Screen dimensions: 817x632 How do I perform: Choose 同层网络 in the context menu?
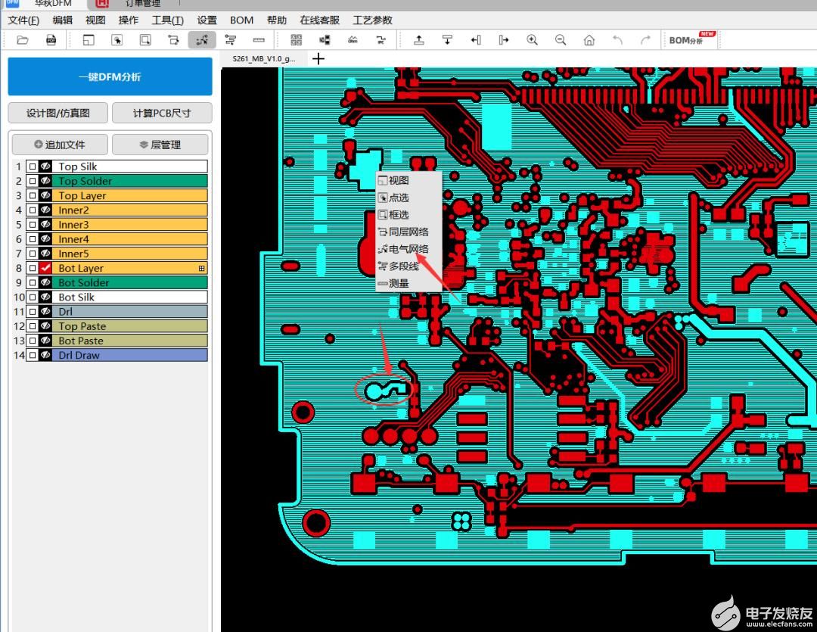(x=408, y=232)
